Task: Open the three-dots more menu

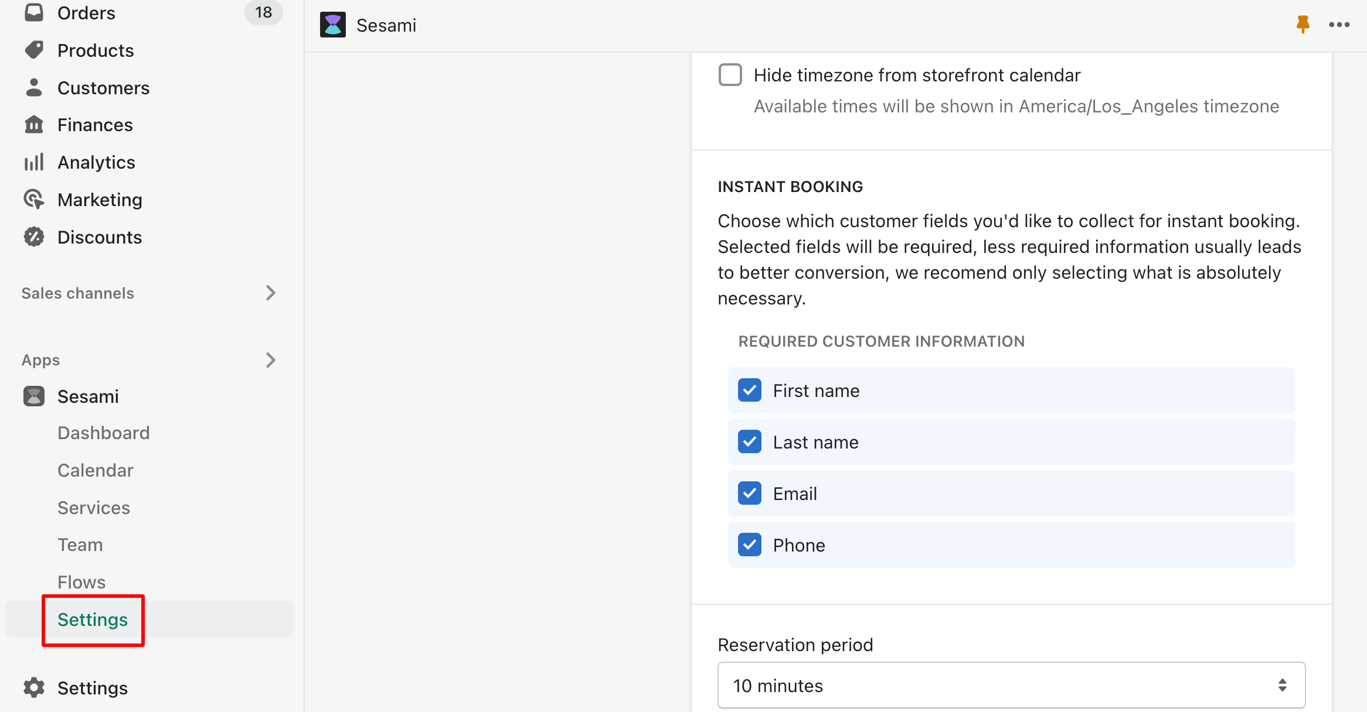Action: (x=1339, y=25)
